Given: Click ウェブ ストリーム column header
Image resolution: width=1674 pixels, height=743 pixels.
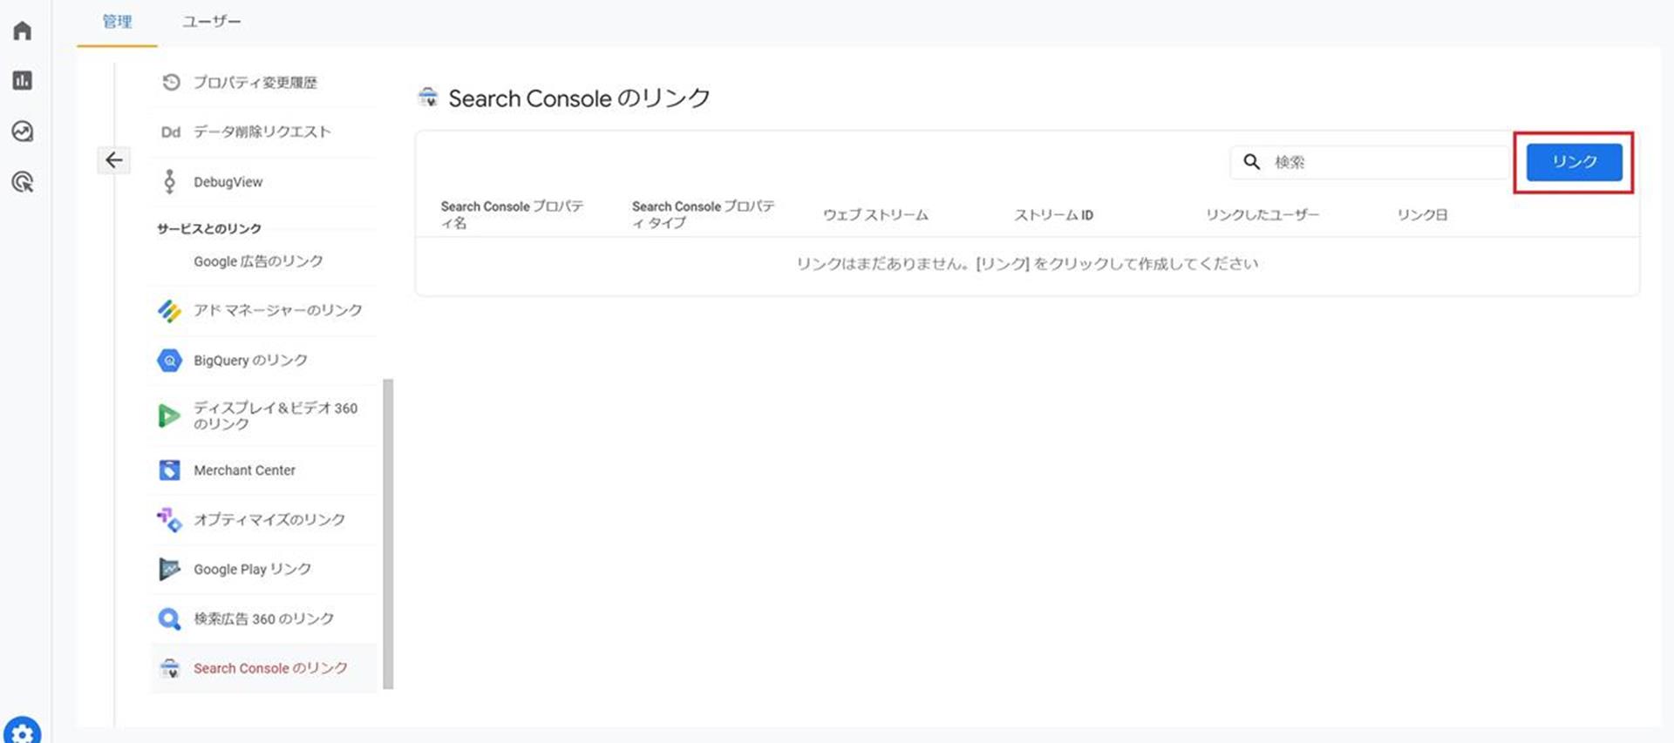Looking at the screenshot, I should 875,215.
